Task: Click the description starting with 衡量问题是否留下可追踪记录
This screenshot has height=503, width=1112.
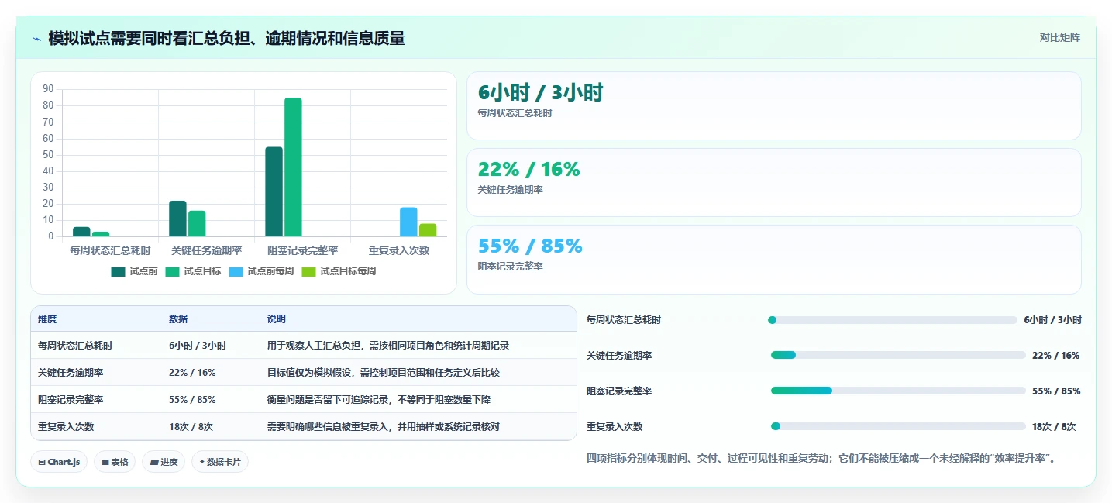Action: (379, 400)
